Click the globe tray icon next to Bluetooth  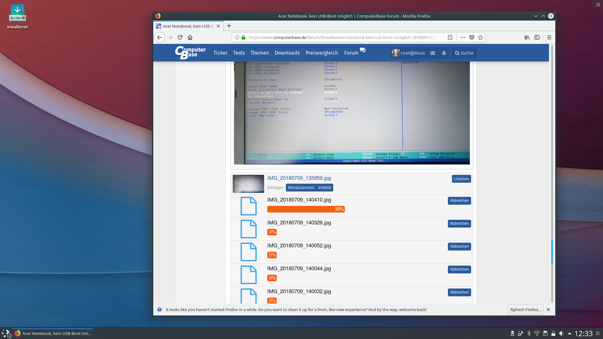520,333
